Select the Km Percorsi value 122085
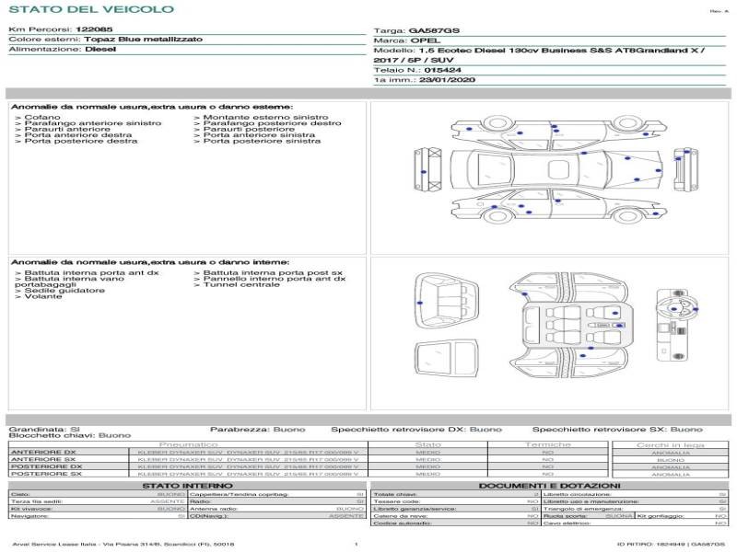The width and height of the screenshot is (737, 552). (94, 29)
